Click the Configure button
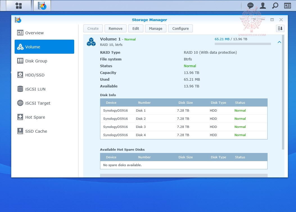 click(180, 28)
